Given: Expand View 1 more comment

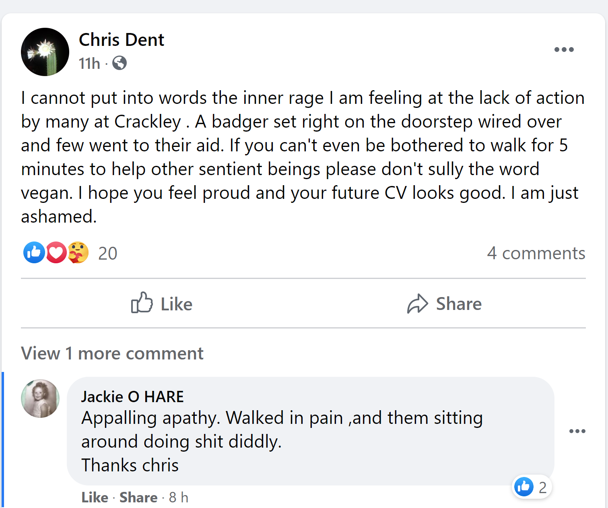Looking at the screenshot, I should pyautogui.click(x=112, y=353).
